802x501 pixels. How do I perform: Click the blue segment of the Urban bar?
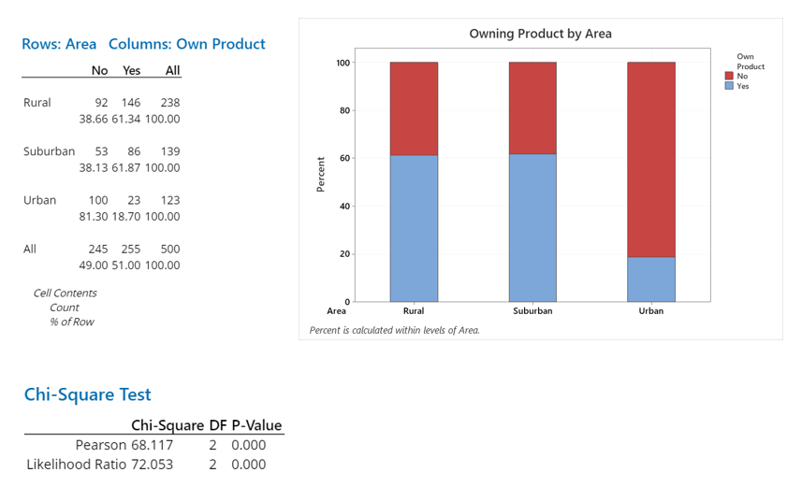651,279
